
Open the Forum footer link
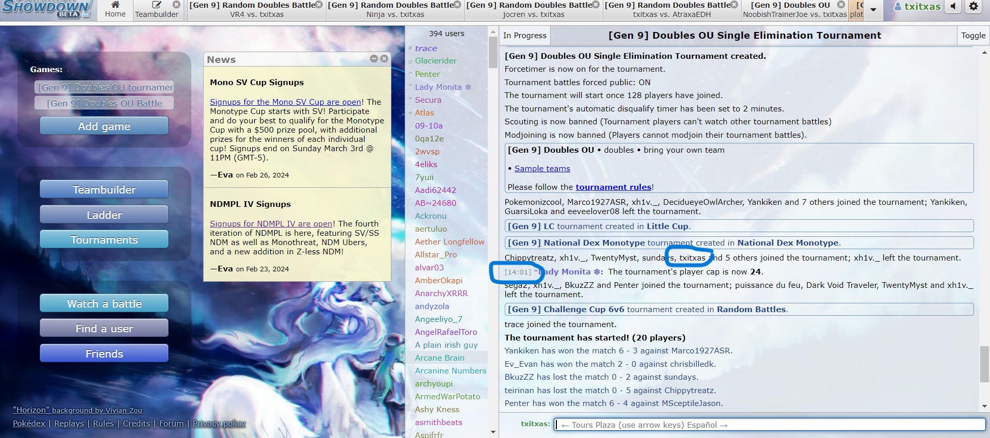click(171, 424)
